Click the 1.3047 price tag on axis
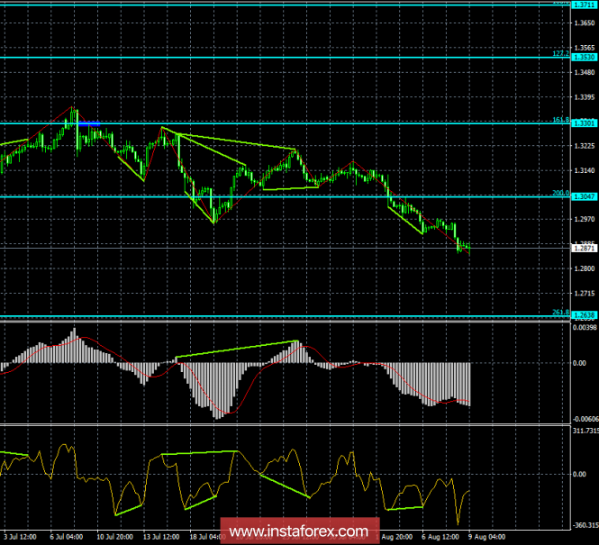The height and width of the screenshot is (545, 599). (x=585, y=195)
